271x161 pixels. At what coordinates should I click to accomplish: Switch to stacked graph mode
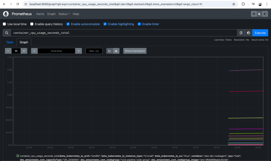click(116, 51)
